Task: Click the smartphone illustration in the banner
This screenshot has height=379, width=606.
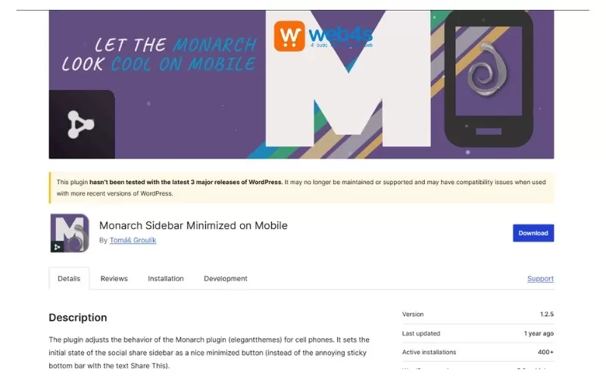Action: click(x=489, y=79)
